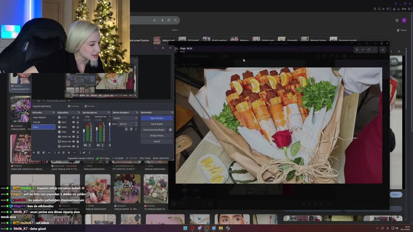Image resolution: width=413 pixels, height=232 pixels.
Task: Move source up in Kaynaklar panel
Action: 74,153
